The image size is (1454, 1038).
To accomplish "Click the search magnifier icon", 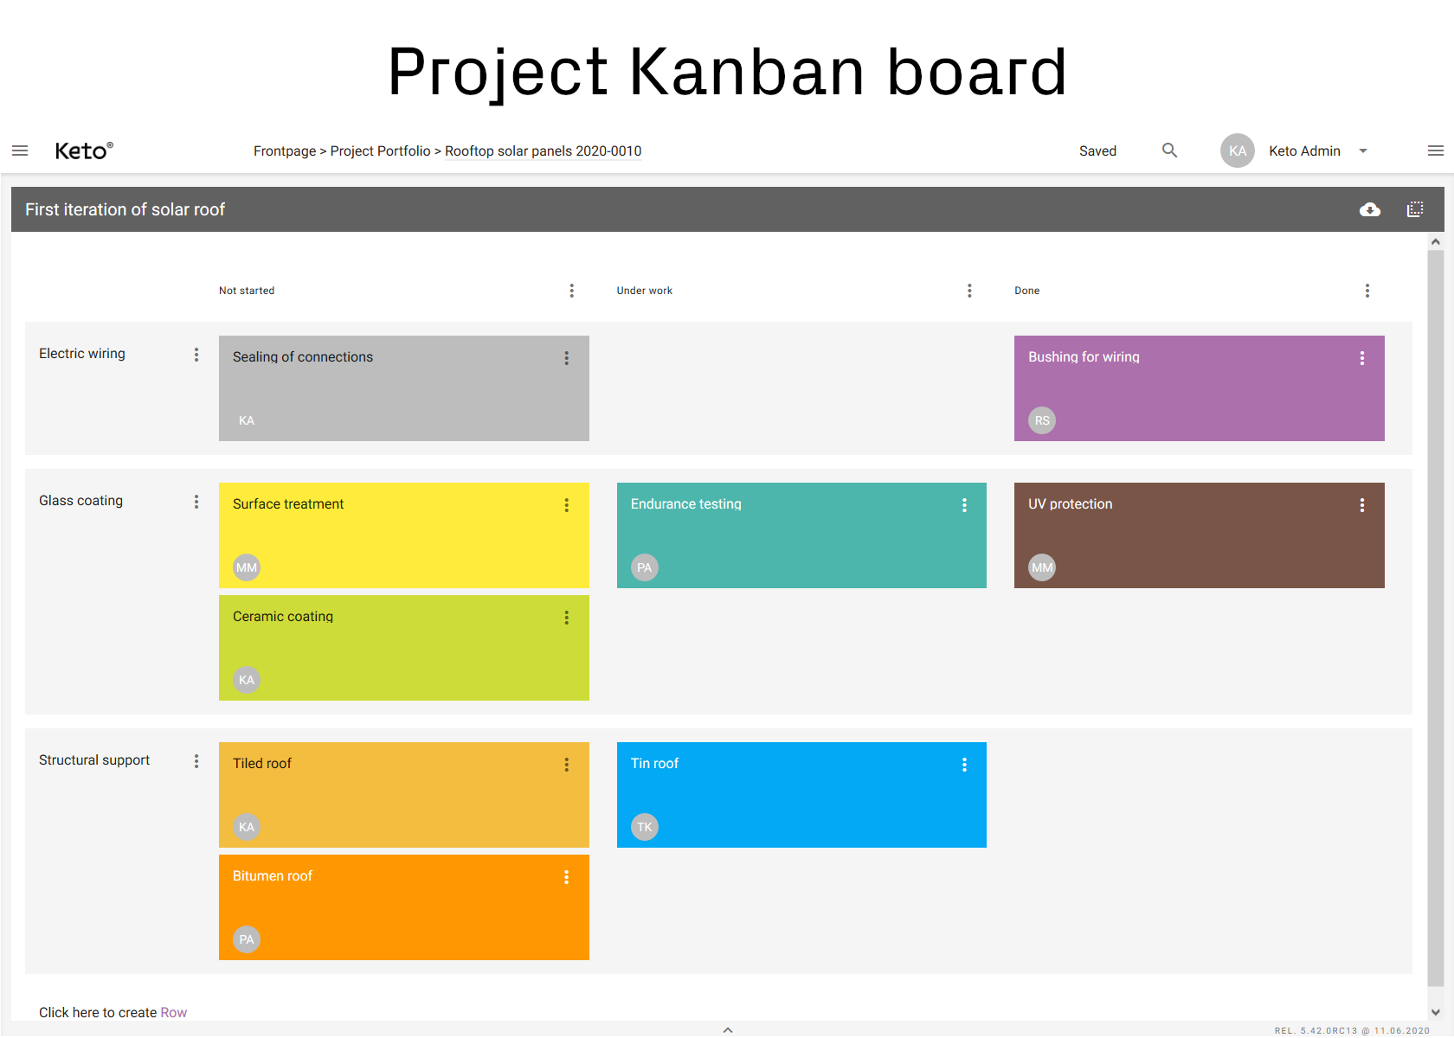I will pyautogui.click(x=1169, y=151).
